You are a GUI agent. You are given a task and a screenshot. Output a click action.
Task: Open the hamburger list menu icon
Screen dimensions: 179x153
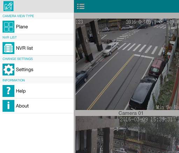point(81,6)
